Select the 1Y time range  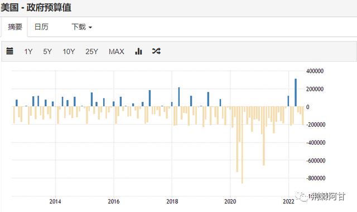pos(28,52)
